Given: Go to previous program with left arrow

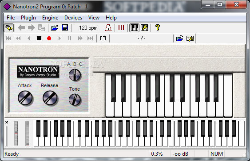Looking at the screenshot, I should [21, 28].
